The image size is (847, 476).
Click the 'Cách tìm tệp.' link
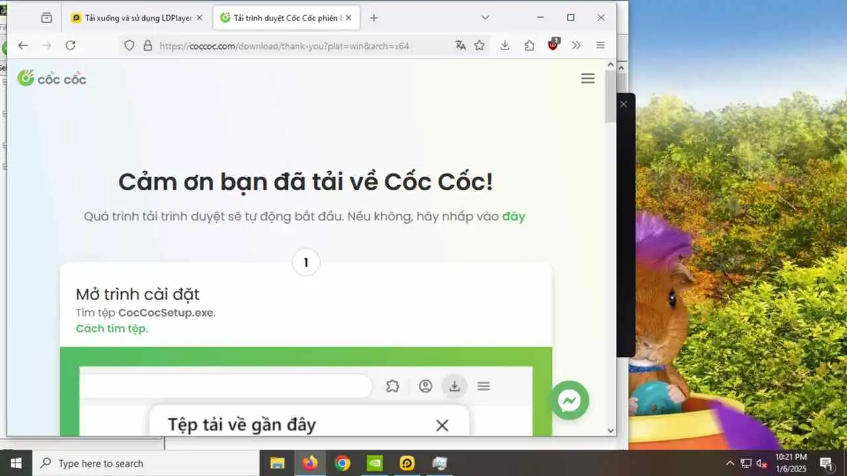tap(112, 329)
